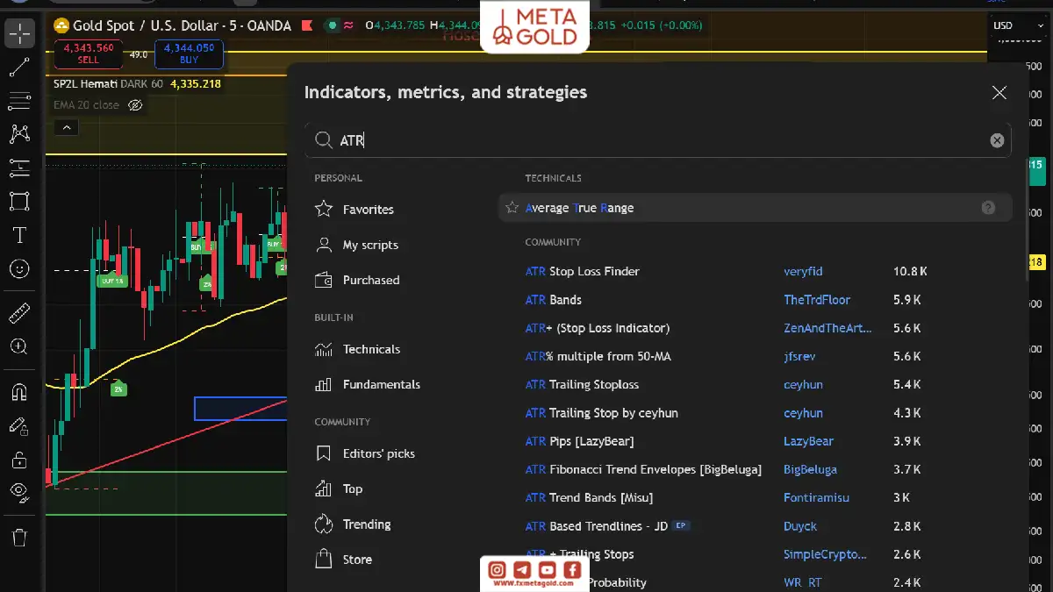
Task: Open the Purchased section
Action: 371,280
